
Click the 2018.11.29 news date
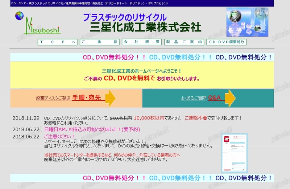click(26, 118)
